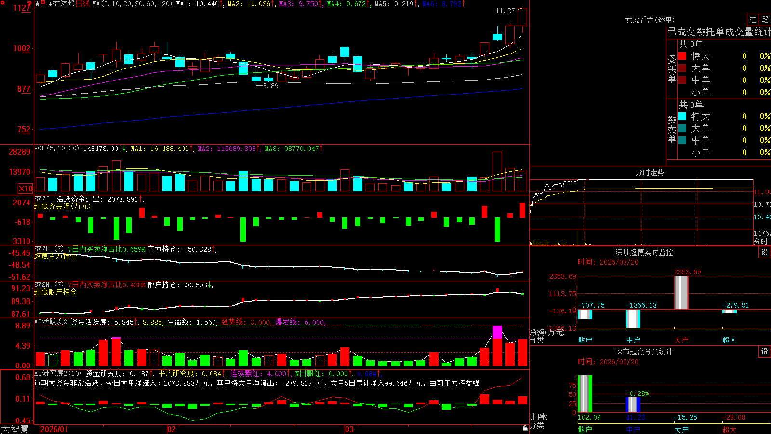
Task: Click the MA(5,10,20,30,60,120) indicator label
Action: [x=132, y=4]
